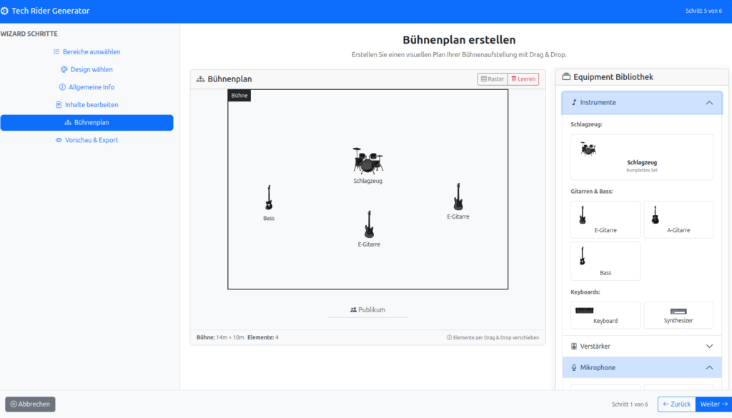
Task: Pick Schlagzeug from the equipment library
Action: point(641,156)
